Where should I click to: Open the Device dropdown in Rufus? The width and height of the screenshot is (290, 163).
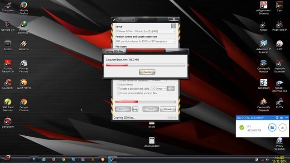point(145,31)
